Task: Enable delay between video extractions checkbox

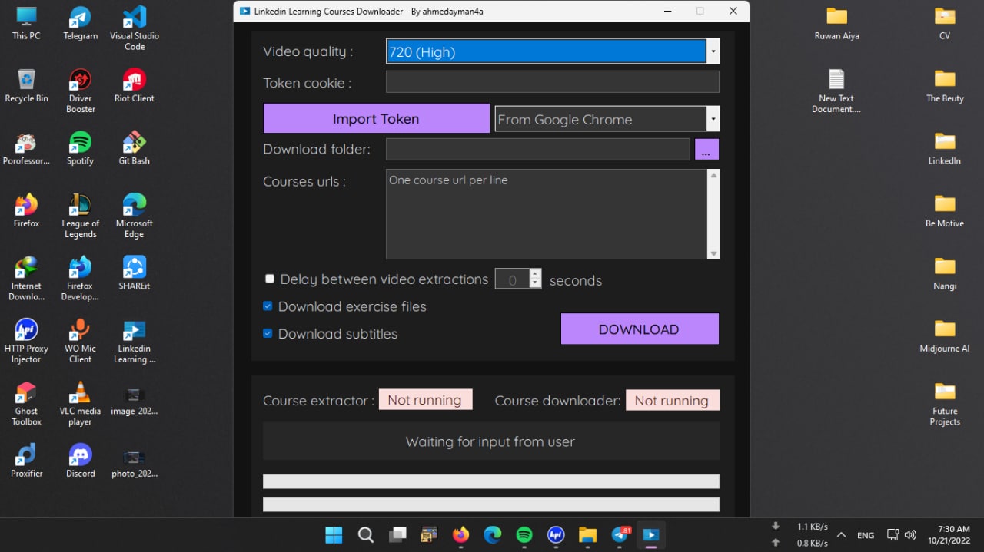Action: tap(270, 279)
